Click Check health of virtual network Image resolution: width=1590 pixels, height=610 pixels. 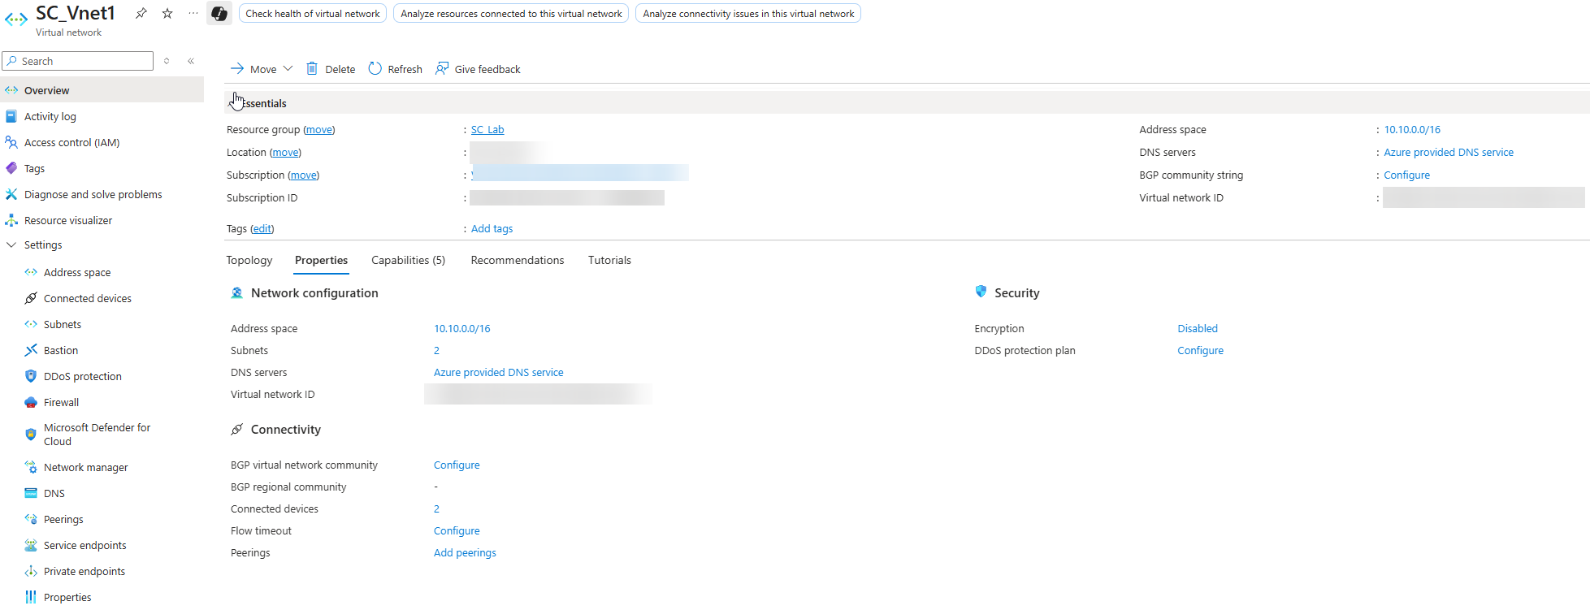coord(313,14)
